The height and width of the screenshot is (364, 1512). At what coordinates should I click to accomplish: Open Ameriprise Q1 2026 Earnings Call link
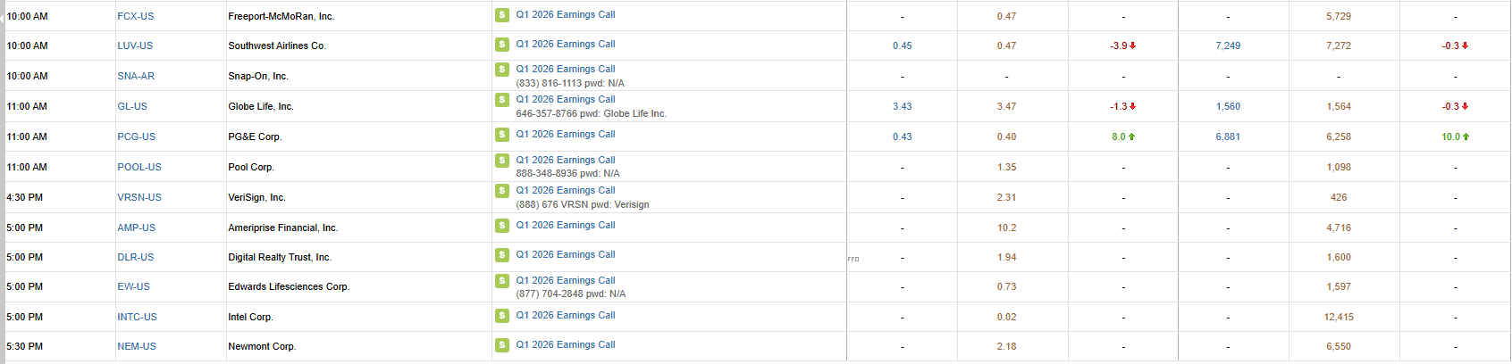565,226
